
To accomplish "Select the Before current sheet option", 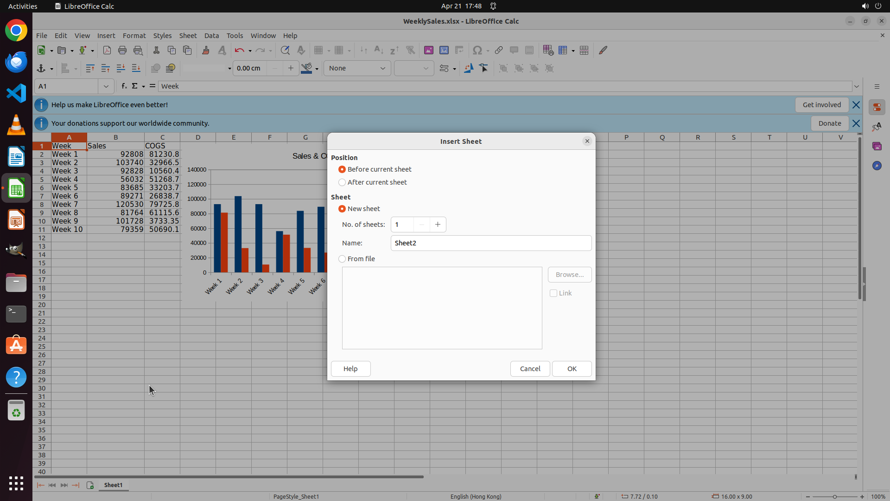I will [342, 169].
